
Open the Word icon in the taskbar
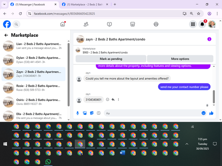point(123,153)
